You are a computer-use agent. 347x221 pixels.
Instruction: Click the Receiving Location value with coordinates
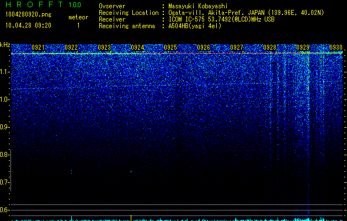[x=246, y=13]
